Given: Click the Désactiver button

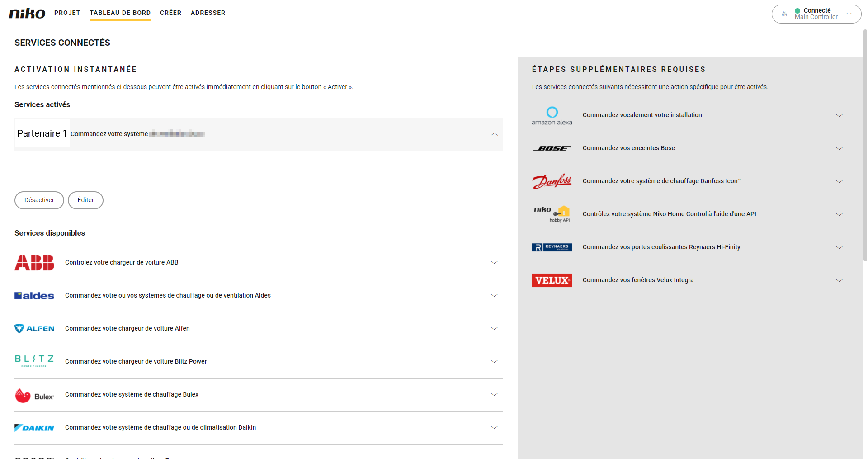Looking at the screenshot, I should tap(39, 200).
